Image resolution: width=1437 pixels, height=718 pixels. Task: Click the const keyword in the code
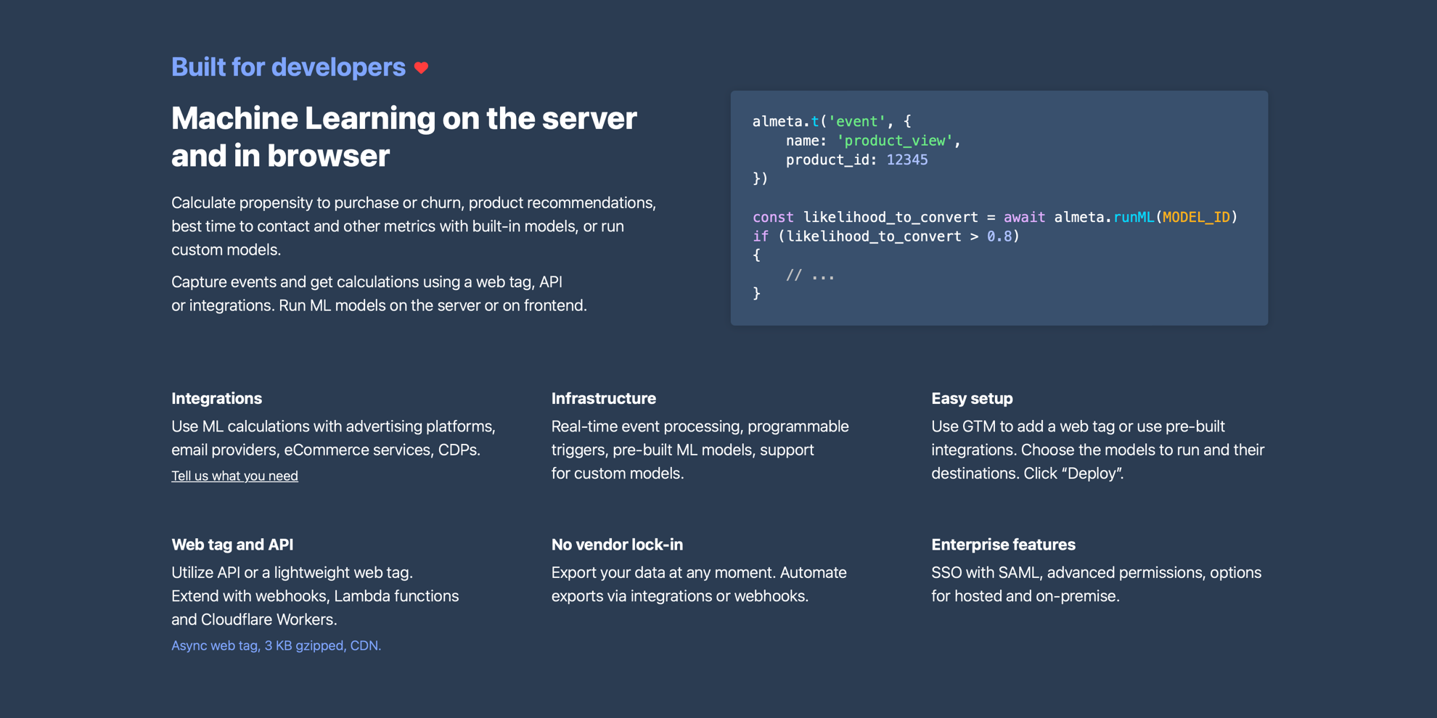tap(773, 217)
